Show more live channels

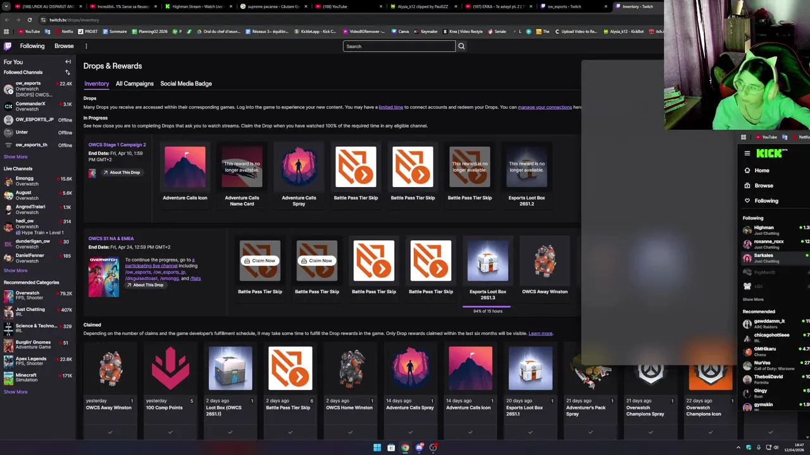(x=15, y=270)
